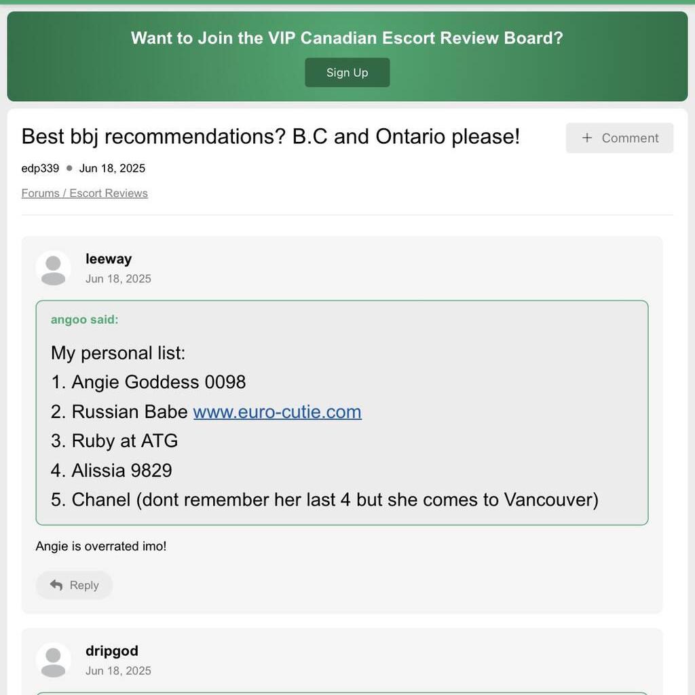This screenshot has width=695, height=695.
Task: Select the Reply text under leeway's post
Action: (84, 586)
